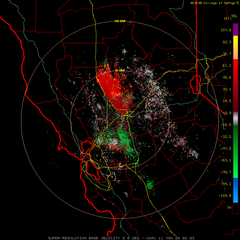Click the NEXLAB-College of DuPage title text
This screenshot has height=240, width=240.
214,3
